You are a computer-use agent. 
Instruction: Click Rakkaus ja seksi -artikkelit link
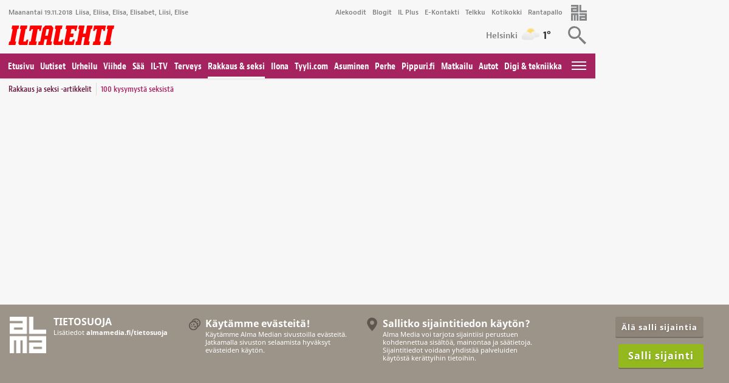pyautogui.click(x=50, y=89)
